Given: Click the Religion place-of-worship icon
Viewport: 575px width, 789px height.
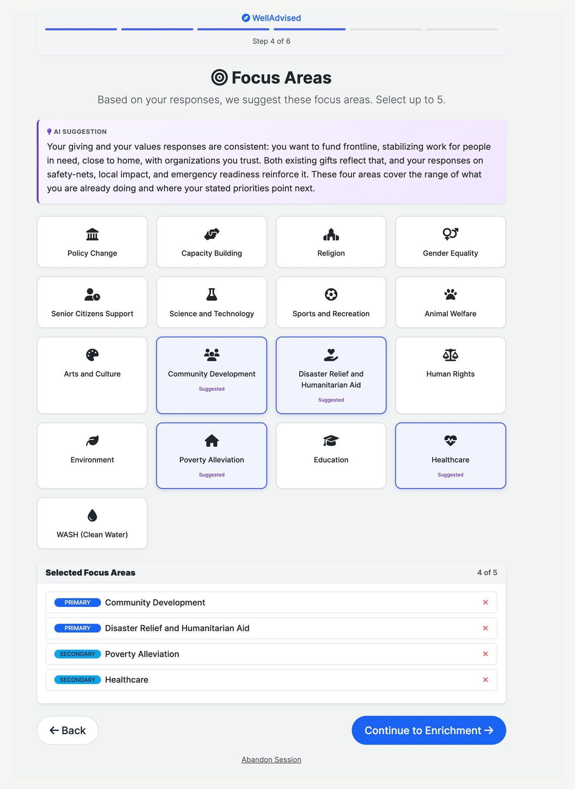Looking at the screenshot, I should coord(331,234).
